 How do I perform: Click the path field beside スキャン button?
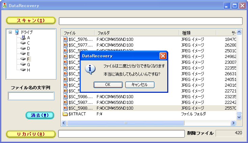pos(151,21)
